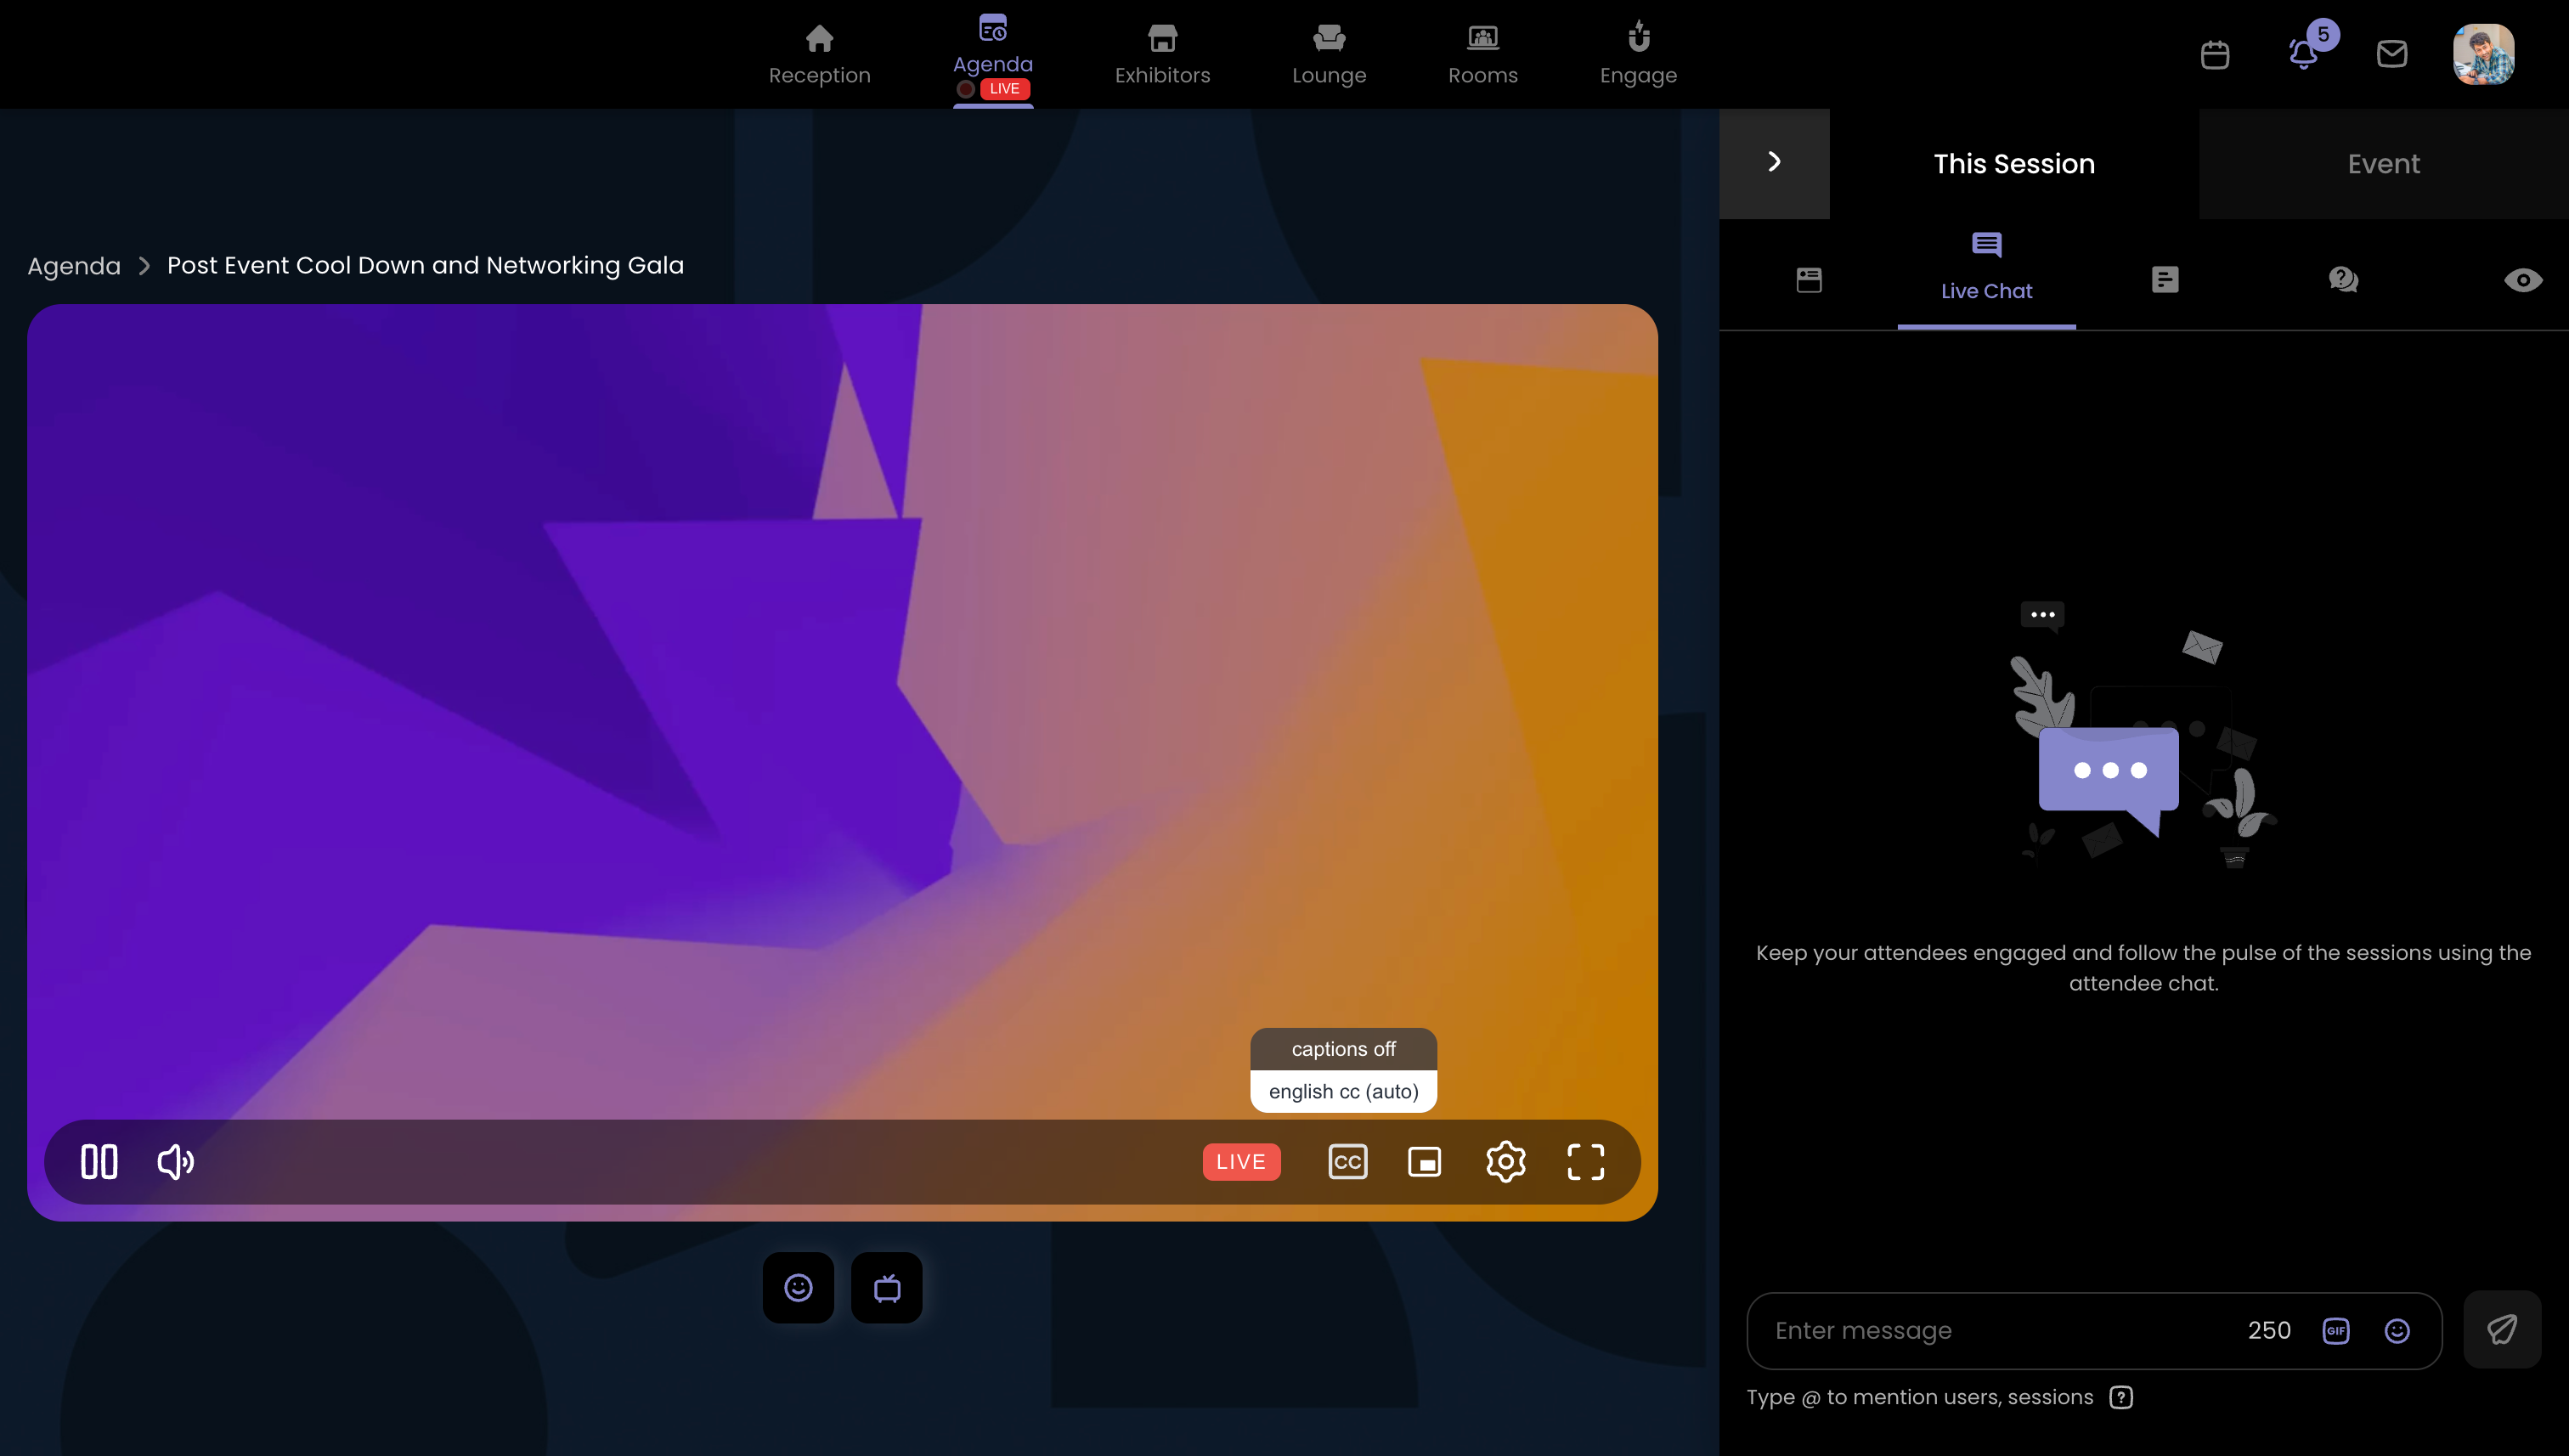Switch to the This Session tab

2014,164
